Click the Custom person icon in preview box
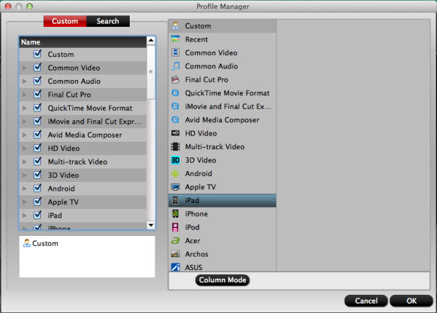This screenshot has height=313, width=437. [x=27, y=243]
